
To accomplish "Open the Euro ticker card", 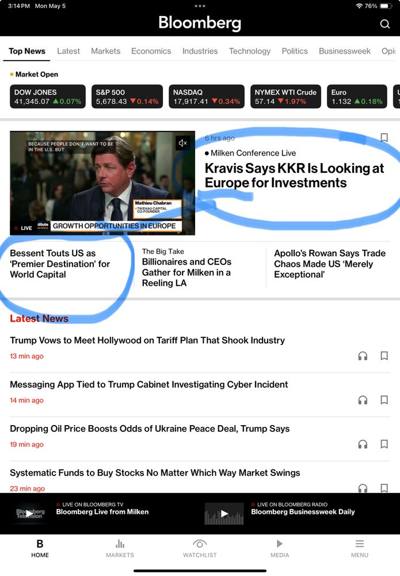I will pos(357,97).
